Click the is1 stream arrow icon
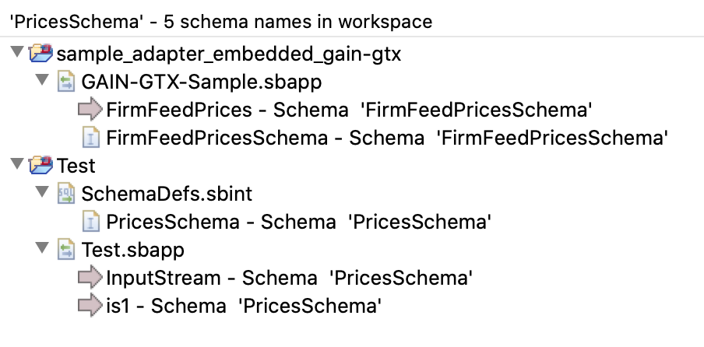This screenshot has height=347, width=704. (x=91, y=306)
